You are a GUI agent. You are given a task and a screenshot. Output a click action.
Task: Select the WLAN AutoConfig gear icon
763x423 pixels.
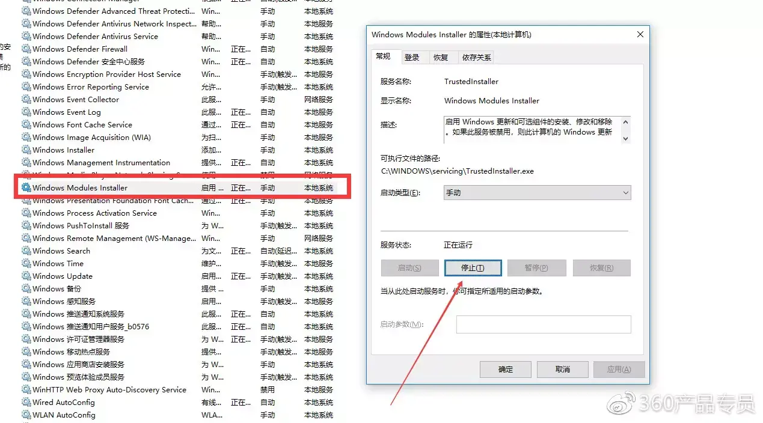pyautogui.click(x=26, y=415)
